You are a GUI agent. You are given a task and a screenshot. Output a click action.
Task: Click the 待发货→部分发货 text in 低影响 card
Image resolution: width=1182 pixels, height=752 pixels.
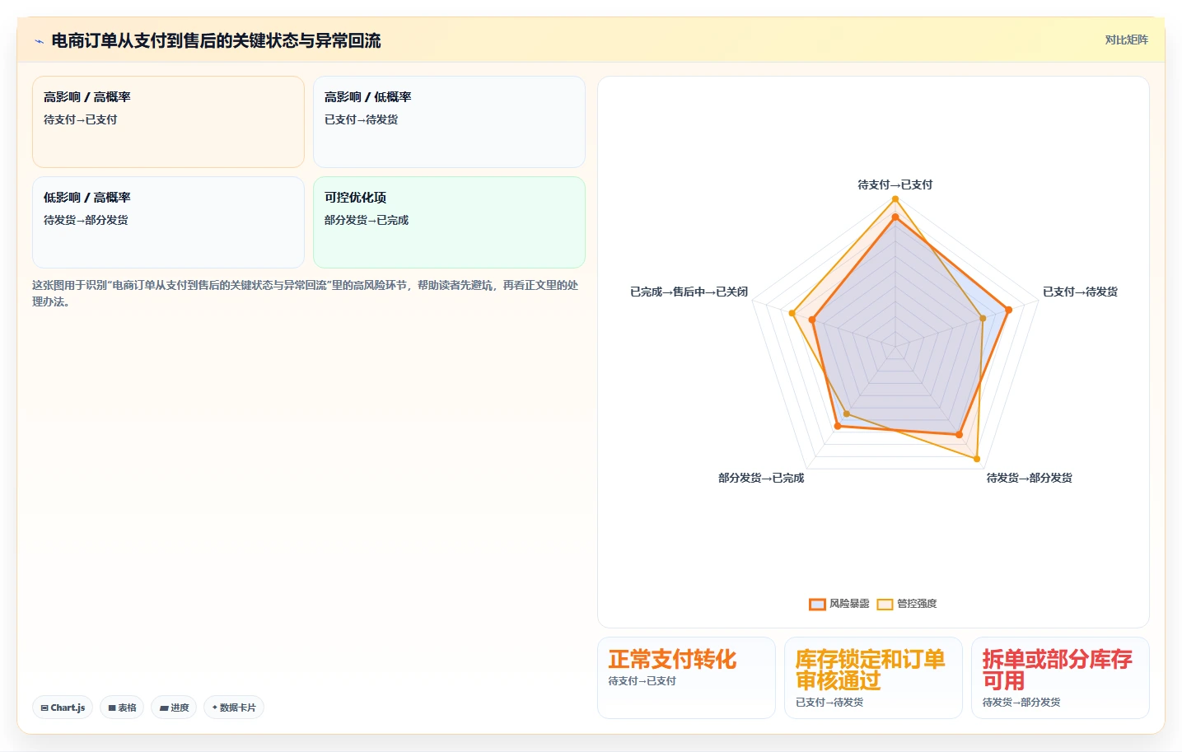pyautogui.click(x=86, y=220)
